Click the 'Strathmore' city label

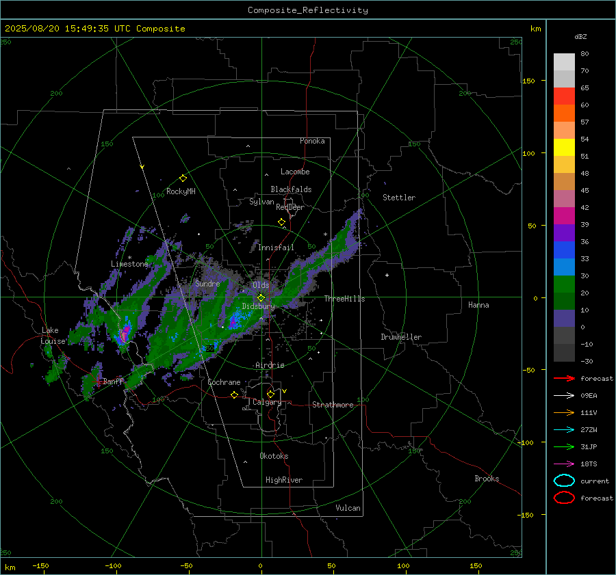click(x=333, y=405)
